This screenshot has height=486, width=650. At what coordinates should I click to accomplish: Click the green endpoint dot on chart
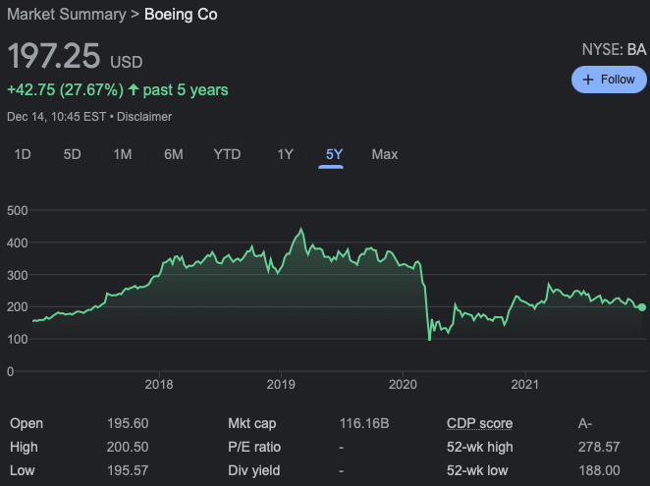(x=642, y=307)
